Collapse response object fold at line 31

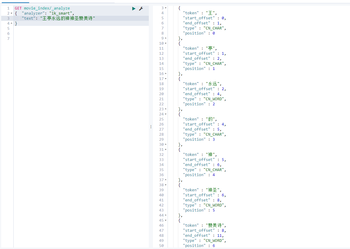point(165,149)
